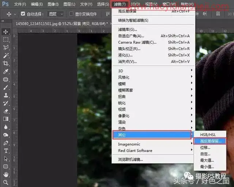Select the Rounded Rectangle shape tool
This screenshot has width=234, height=187.
point(6,166)
